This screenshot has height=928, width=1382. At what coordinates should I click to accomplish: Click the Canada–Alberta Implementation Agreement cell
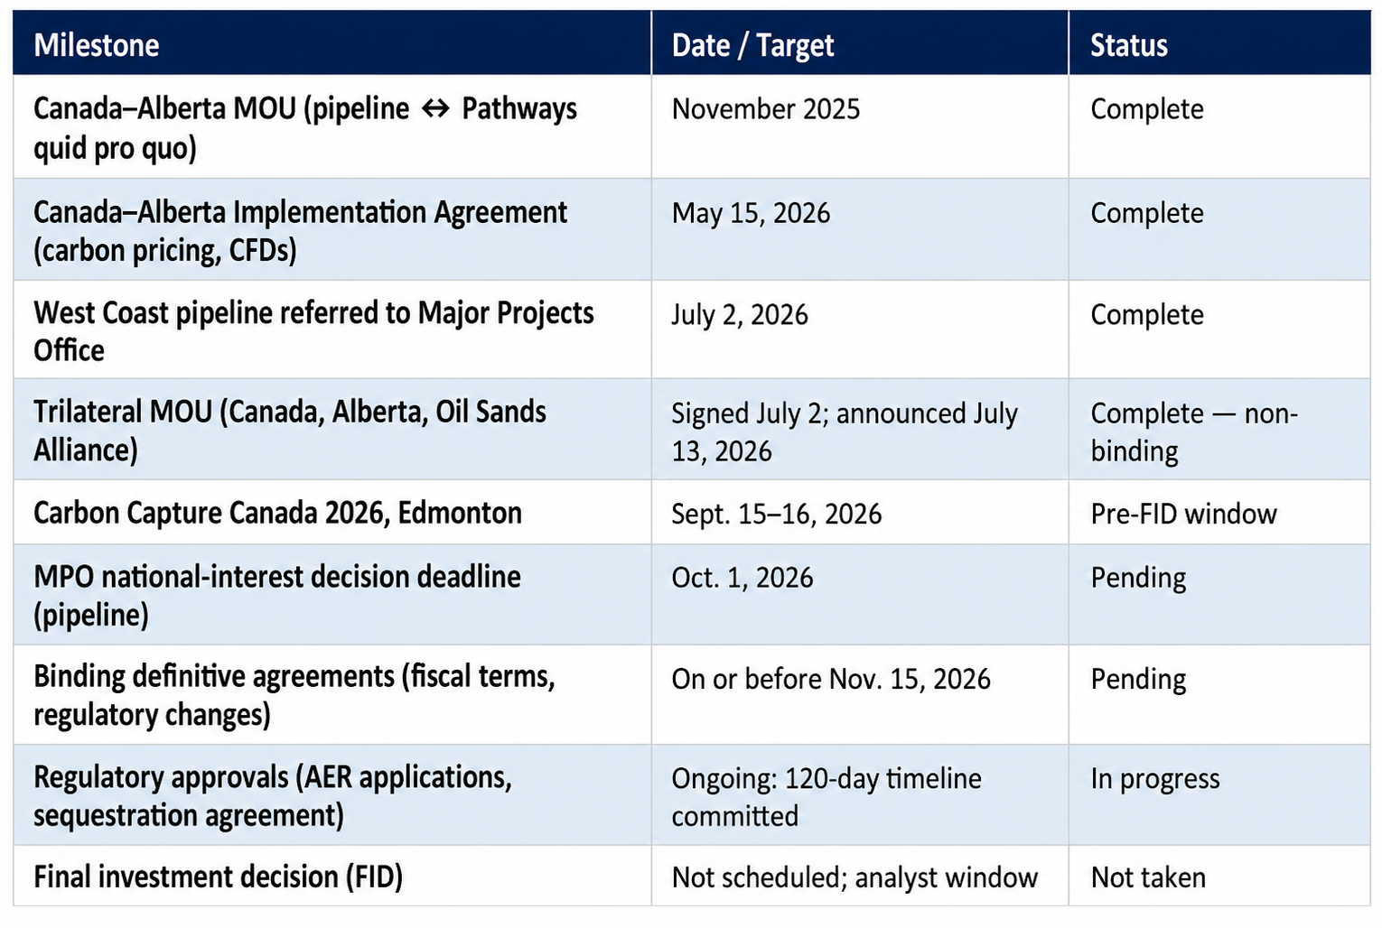(331, 229)
